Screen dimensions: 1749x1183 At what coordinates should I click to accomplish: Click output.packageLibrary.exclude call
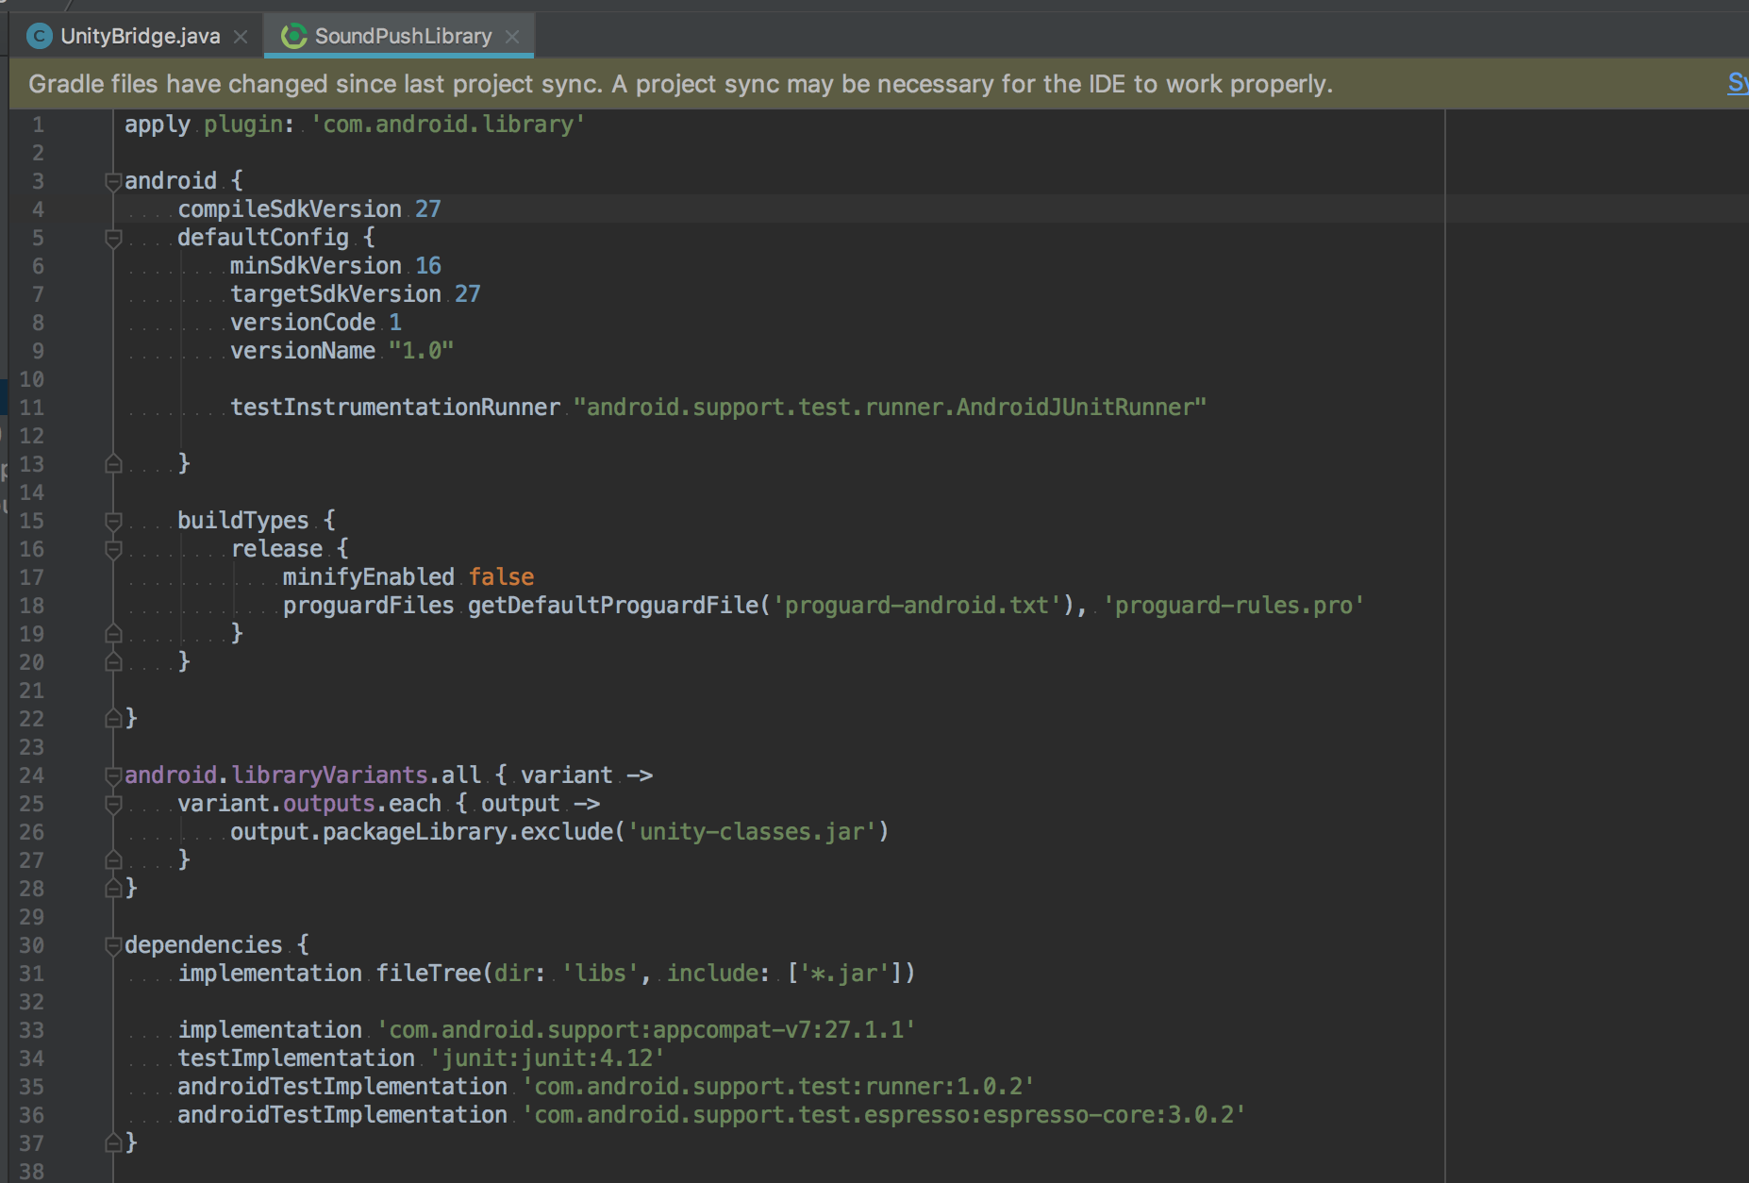pyautogui.click(x=422, y=832)
